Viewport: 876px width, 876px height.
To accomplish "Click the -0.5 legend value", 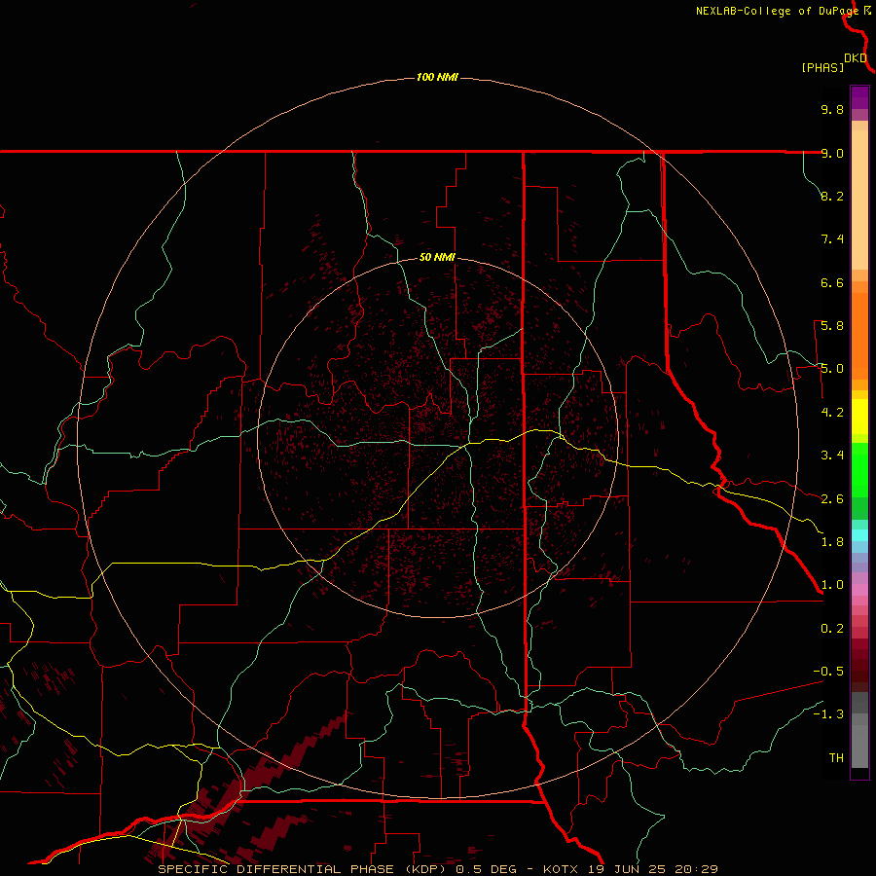I will pyautogui.click(x=828, y=672).
